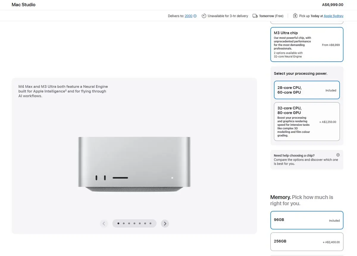
Task: Choose 256GB memory option
Action: (x=307, y=241)
